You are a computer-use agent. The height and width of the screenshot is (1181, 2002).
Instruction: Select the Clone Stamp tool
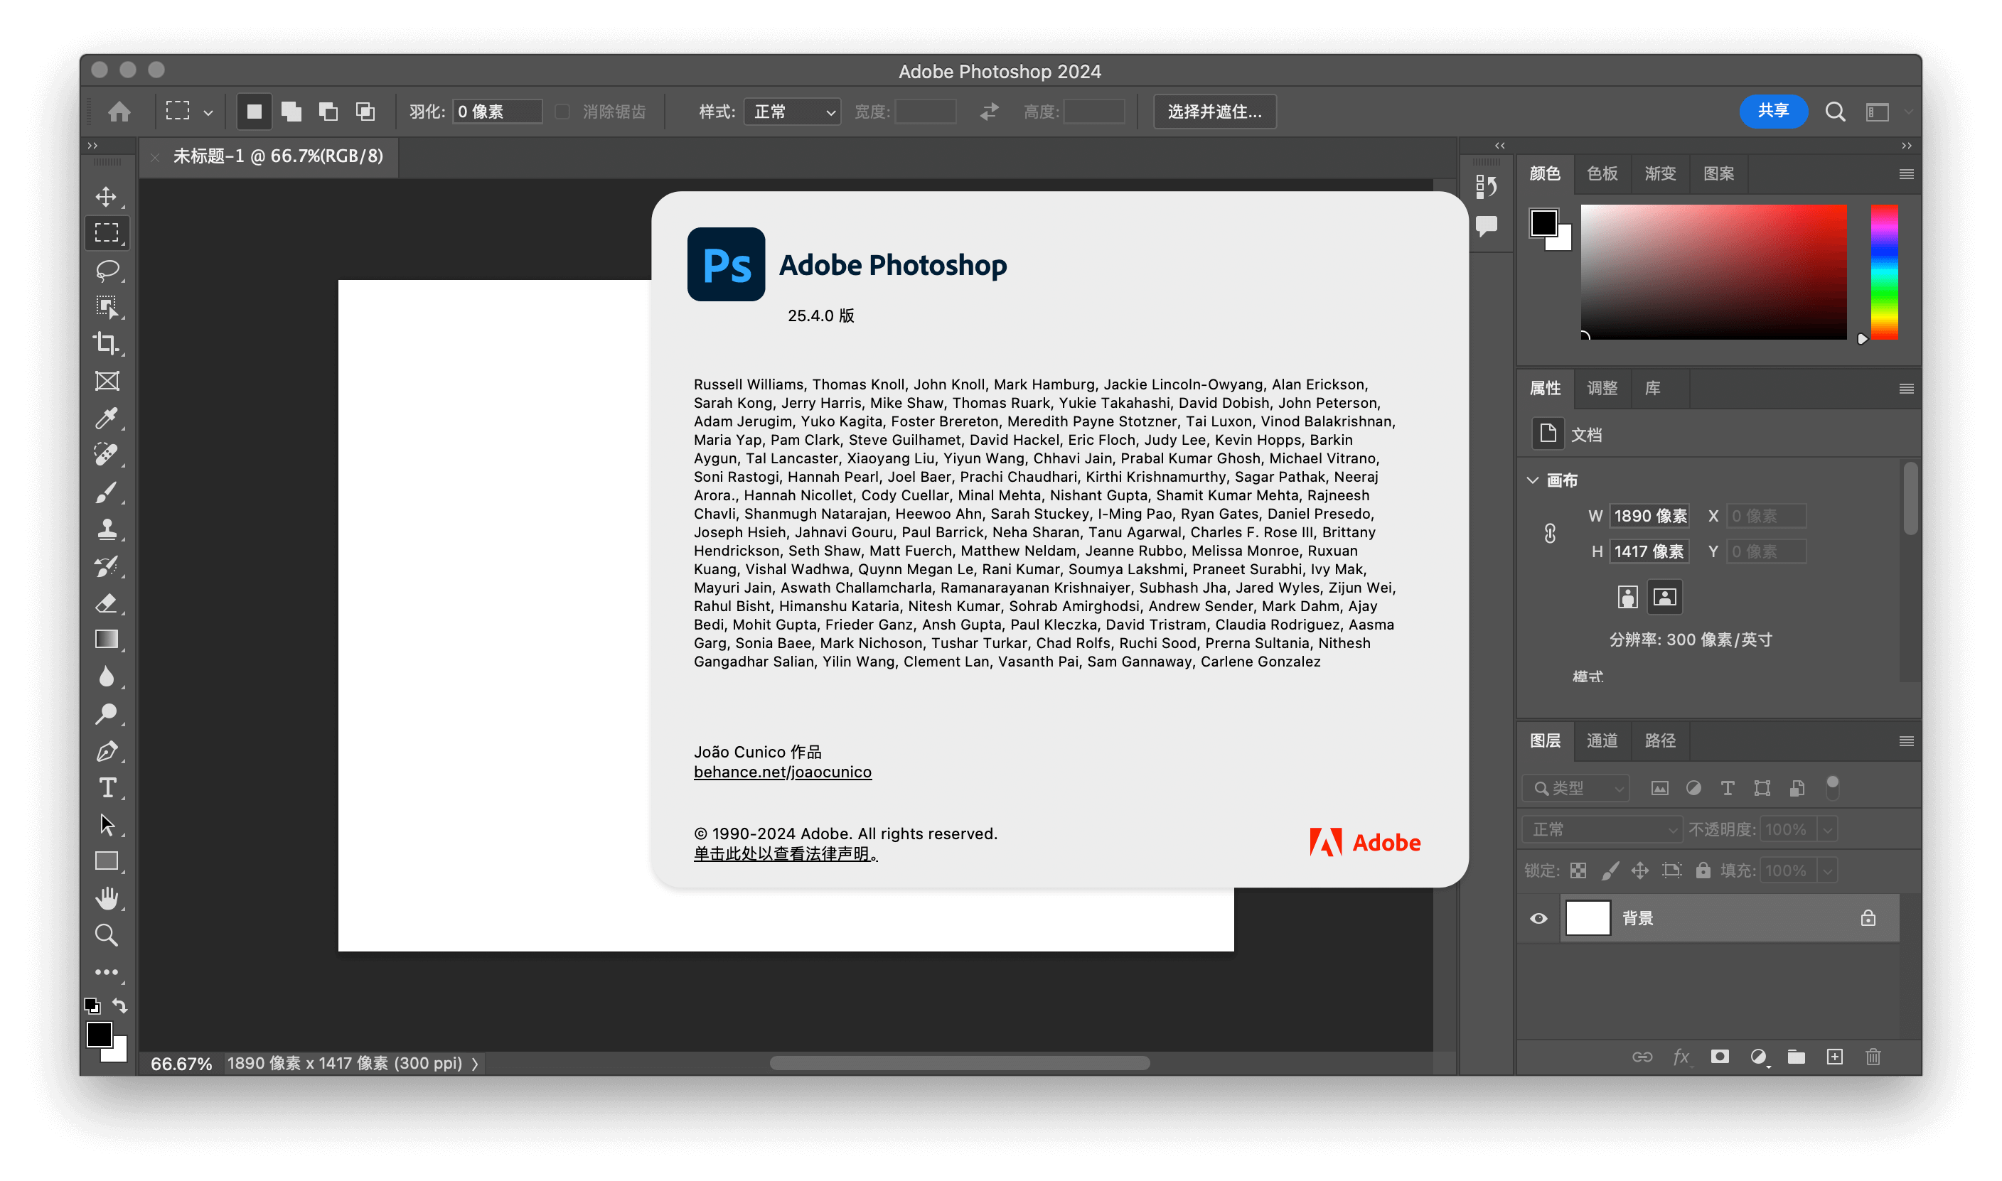107,529
